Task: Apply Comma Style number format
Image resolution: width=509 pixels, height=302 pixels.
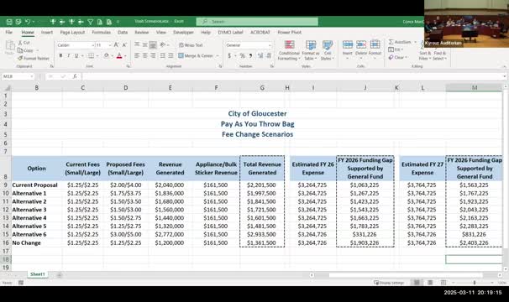Action: [250, 56]
